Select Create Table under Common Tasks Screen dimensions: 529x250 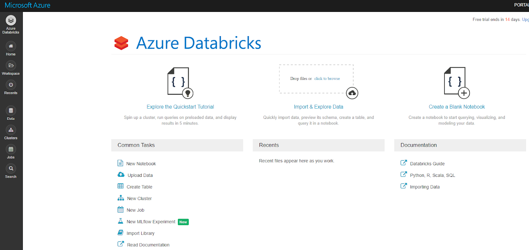point(140,187)
